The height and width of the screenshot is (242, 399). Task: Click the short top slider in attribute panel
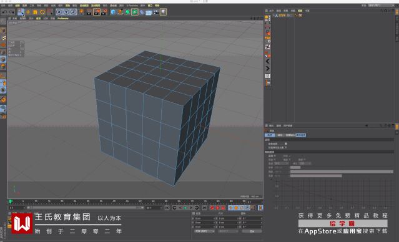click(295, 168)
